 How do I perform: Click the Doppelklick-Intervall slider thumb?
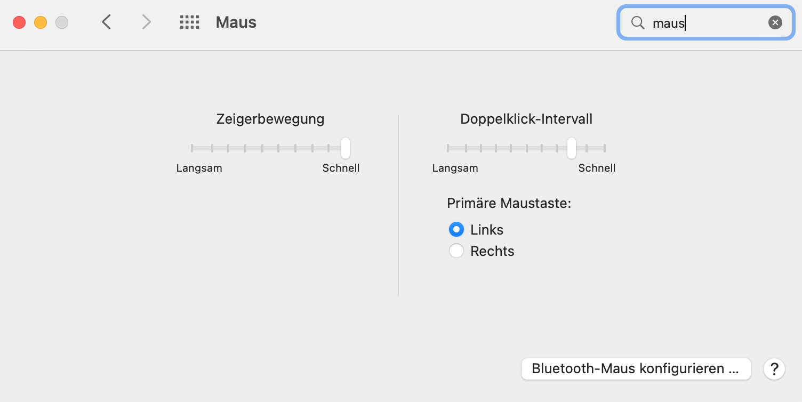pos(572,148)
